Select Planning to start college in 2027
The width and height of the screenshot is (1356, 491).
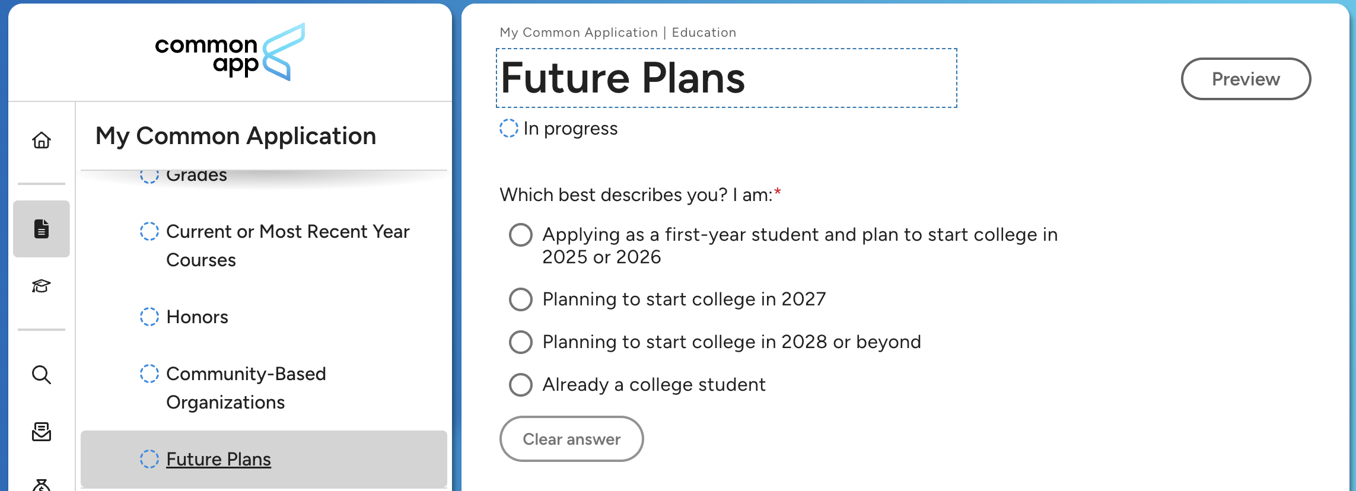point(521,299)
